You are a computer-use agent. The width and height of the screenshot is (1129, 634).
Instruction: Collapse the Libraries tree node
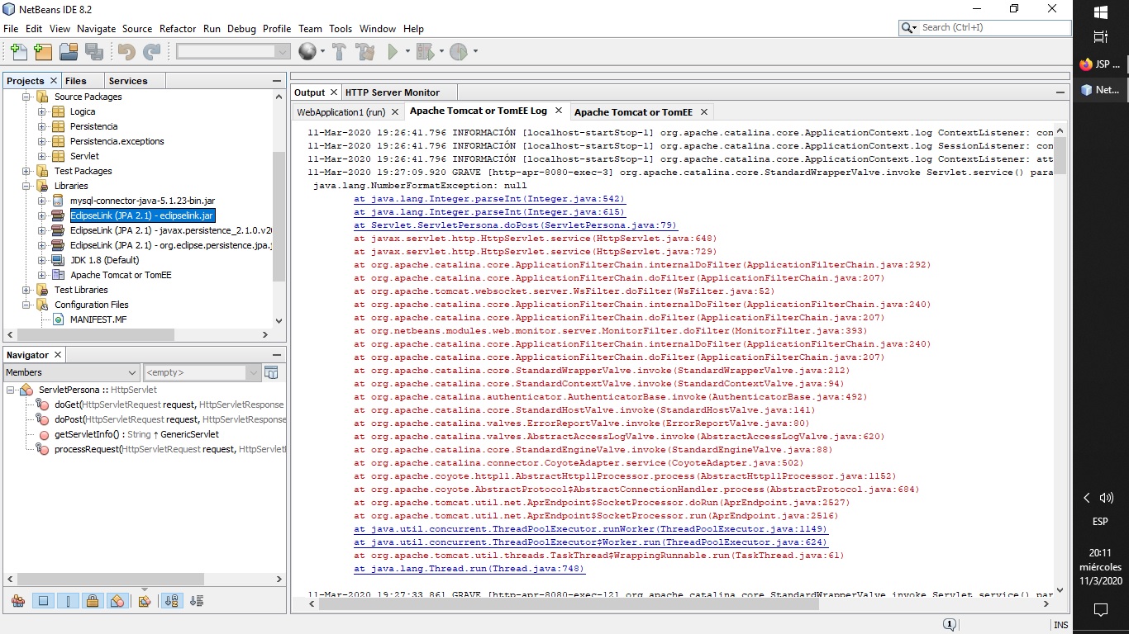click(x=26, y=186)
